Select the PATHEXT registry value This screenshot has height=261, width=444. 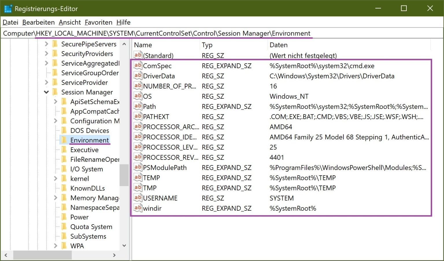tap(156, 117)
